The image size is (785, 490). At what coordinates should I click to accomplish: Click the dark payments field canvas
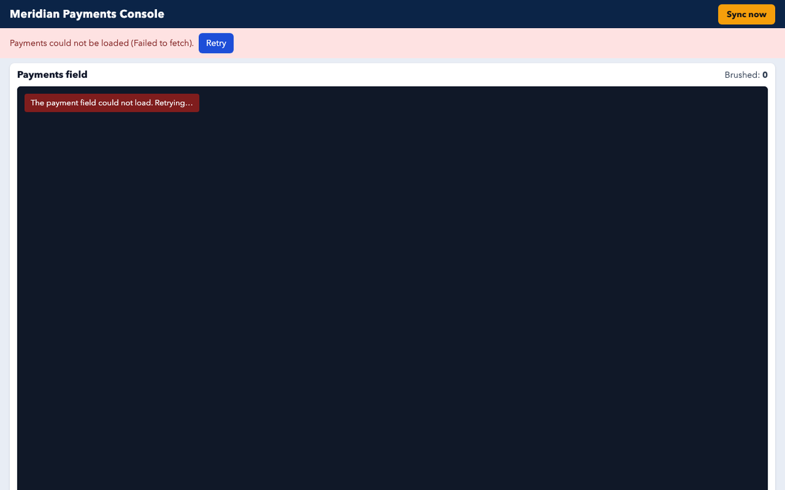tap(392, 288)
